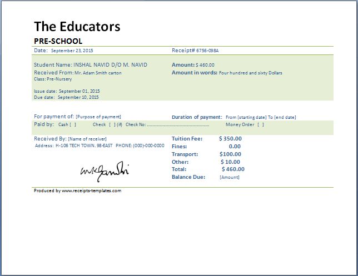Click the 'Tuition Fee:' label

187,139
